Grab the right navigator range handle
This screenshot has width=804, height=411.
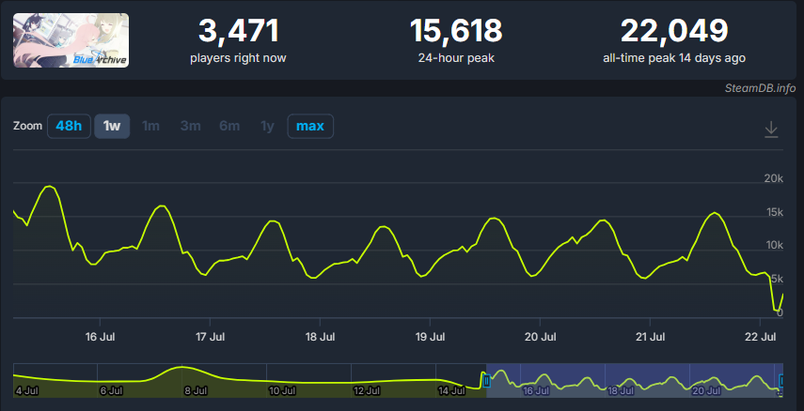coord(782,380)
